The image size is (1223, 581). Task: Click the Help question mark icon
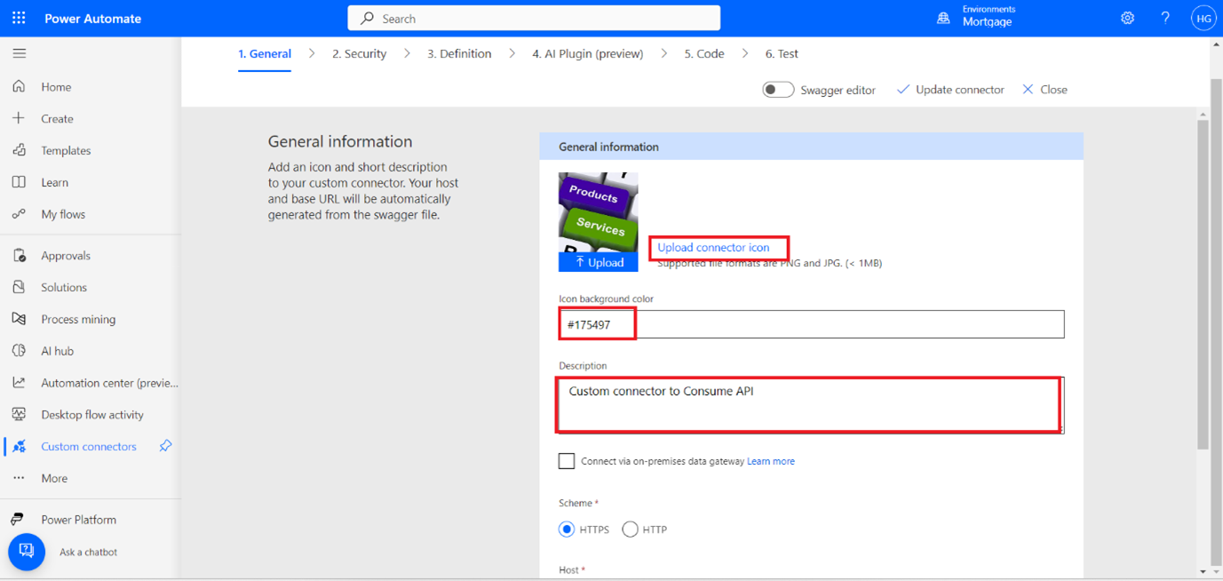[1165, 18]
